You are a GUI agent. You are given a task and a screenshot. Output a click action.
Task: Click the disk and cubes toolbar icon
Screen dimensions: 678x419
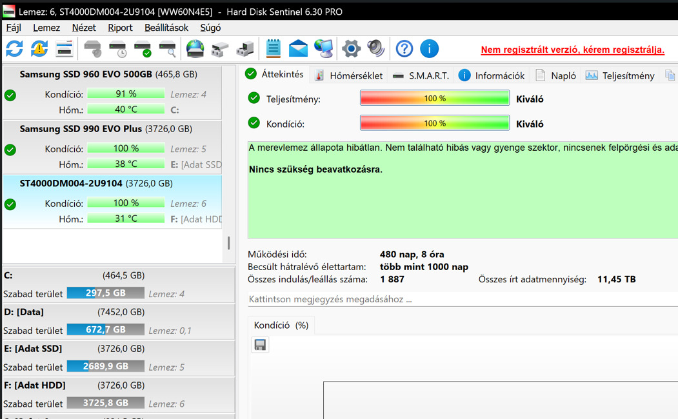point(220,49)
